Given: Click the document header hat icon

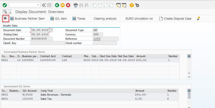Looking at the screenshot, I should coord(6,18).
